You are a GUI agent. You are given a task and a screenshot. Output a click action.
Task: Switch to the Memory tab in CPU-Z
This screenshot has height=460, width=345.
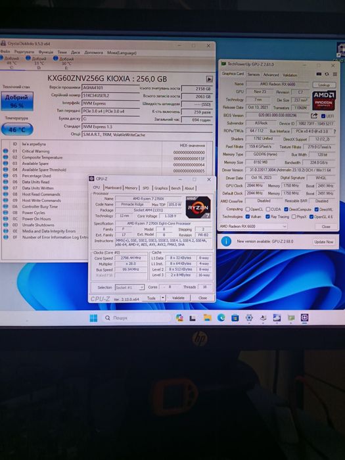coord(131,188)
